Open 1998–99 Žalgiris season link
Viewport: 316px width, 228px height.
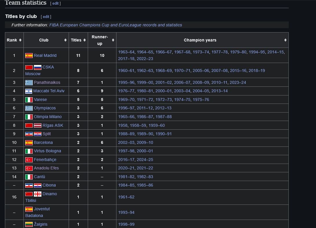coord(126,224)
